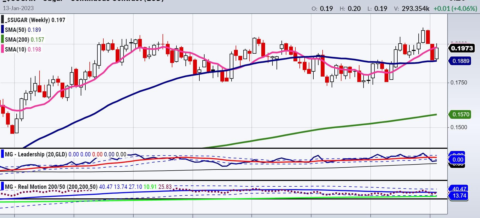Click the +0.01 (+4.06%) change value

point(455,8)
